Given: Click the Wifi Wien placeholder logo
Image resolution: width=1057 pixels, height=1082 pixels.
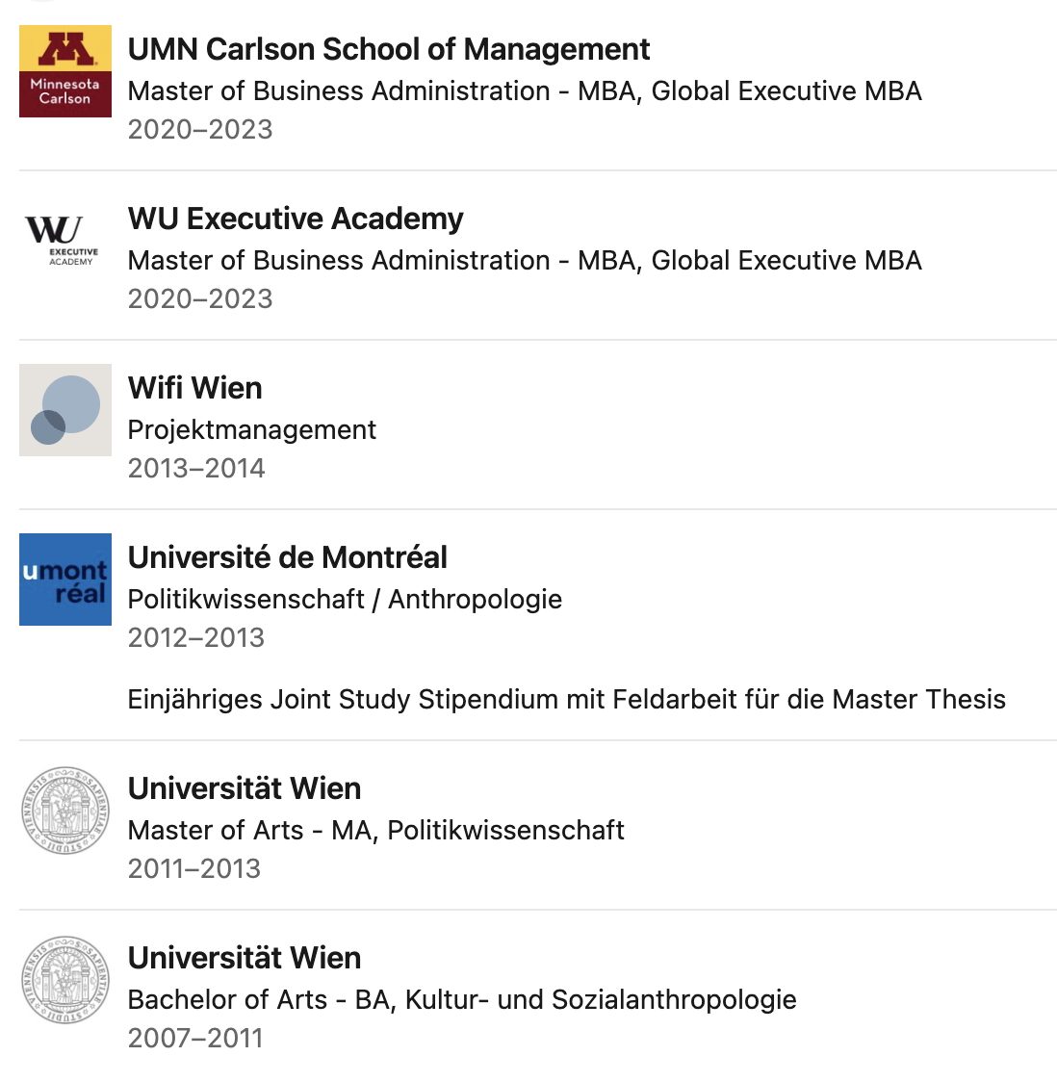Looking at the screenshot, I should pyautogui.click(x=65, y=410).
